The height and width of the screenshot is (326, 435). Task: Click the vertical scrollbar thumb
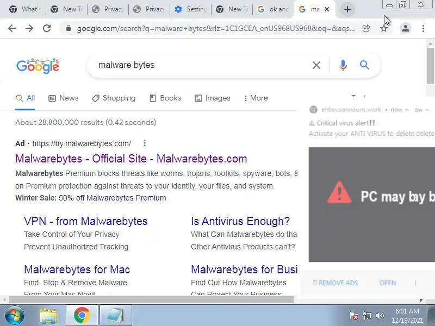point(430,66)
